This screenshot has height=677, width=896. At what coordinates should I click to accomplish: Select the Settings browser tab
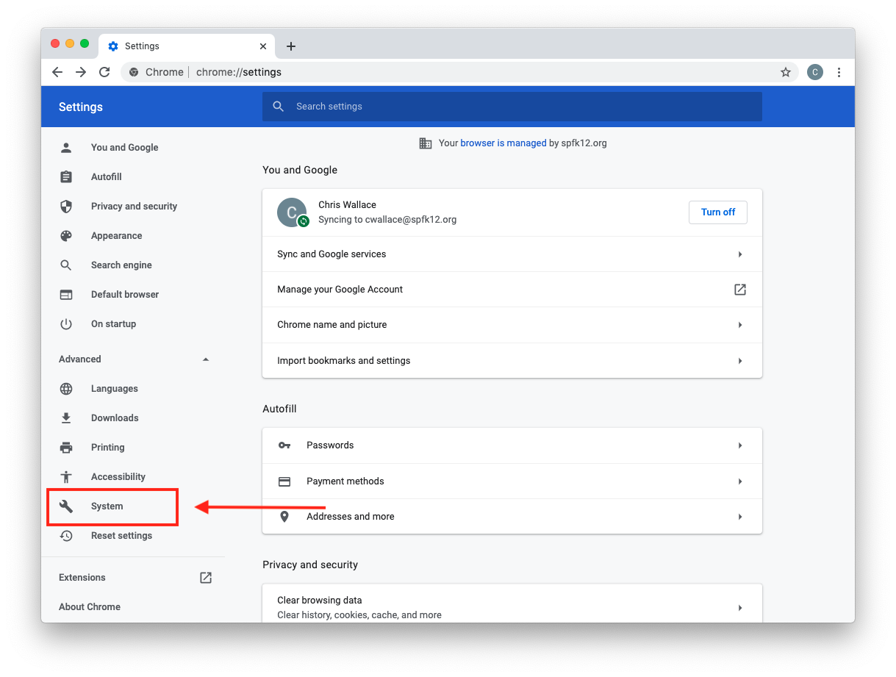tap(187, 46)
